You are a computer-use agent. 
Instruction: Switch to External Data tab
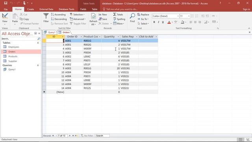coord(46,9)
